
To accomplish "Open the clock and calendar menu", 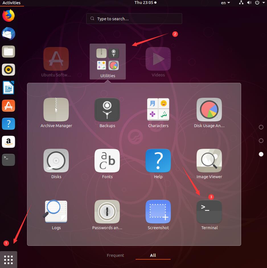I will 145,3.
